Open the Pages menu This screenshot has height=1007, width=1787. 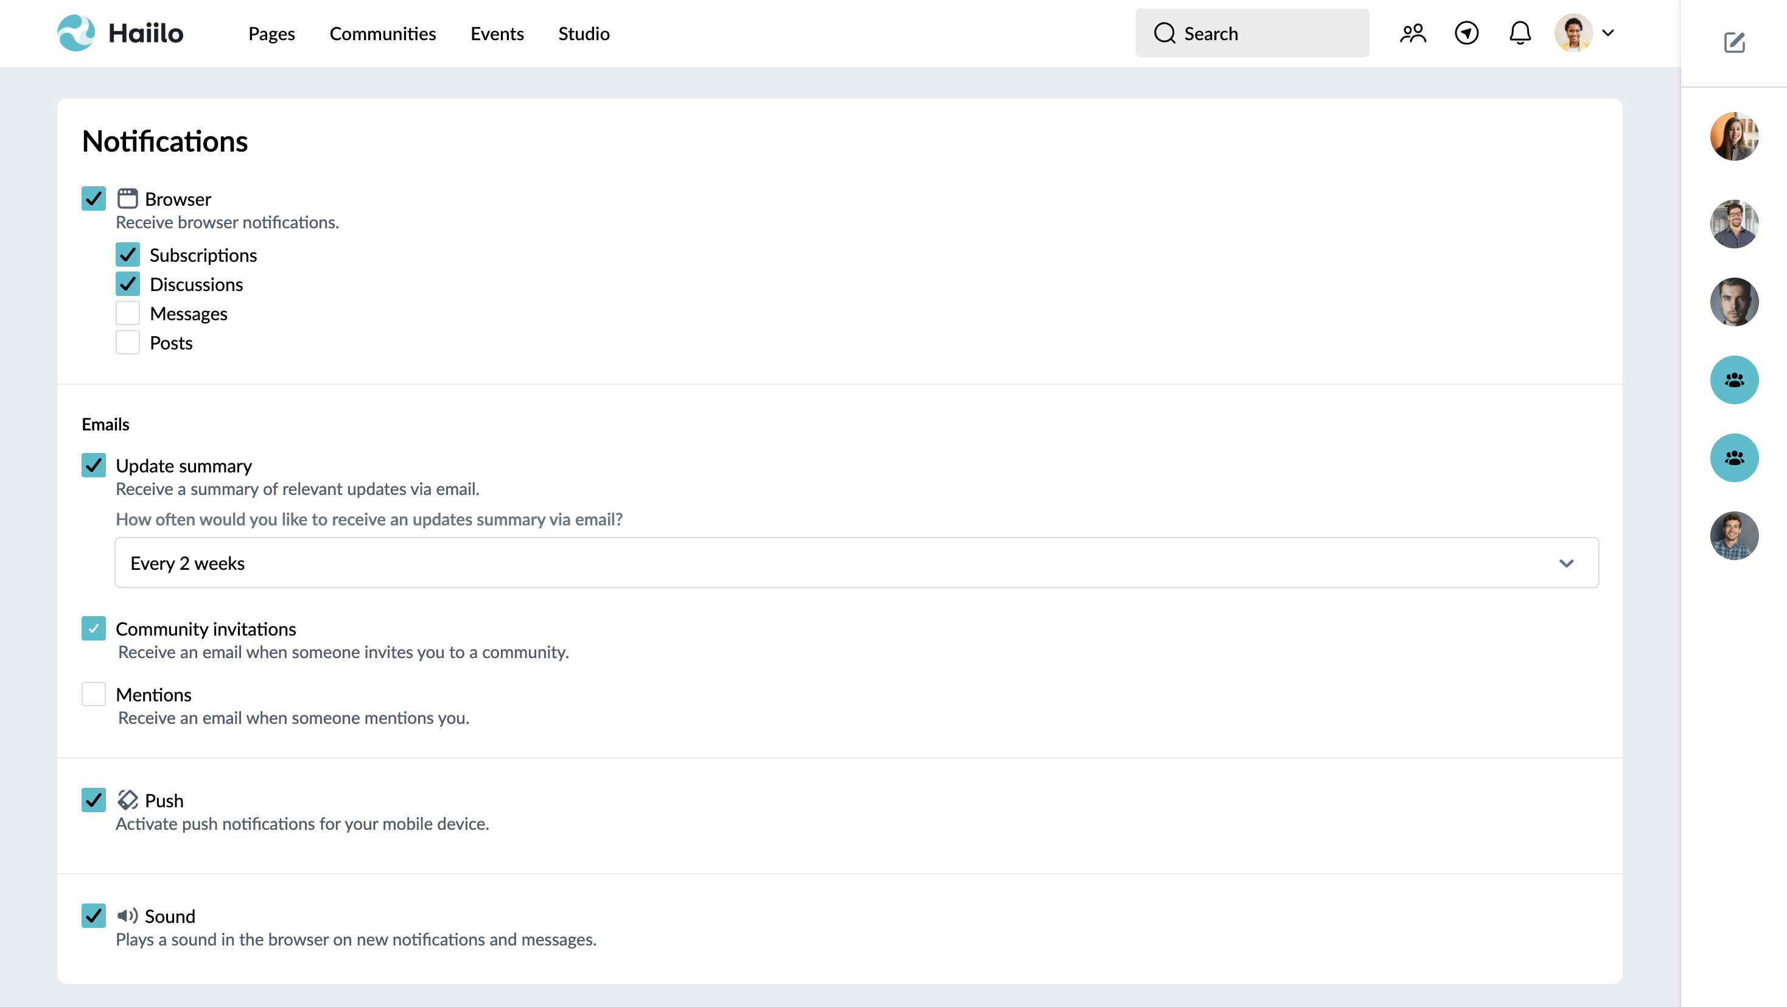271,33
